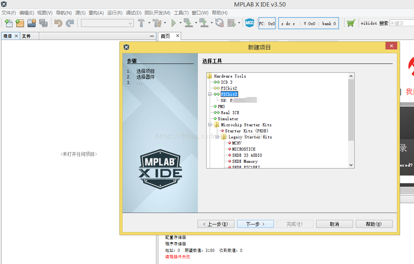
Task: Open the 运行(R) menu
Action: point(115,13)
